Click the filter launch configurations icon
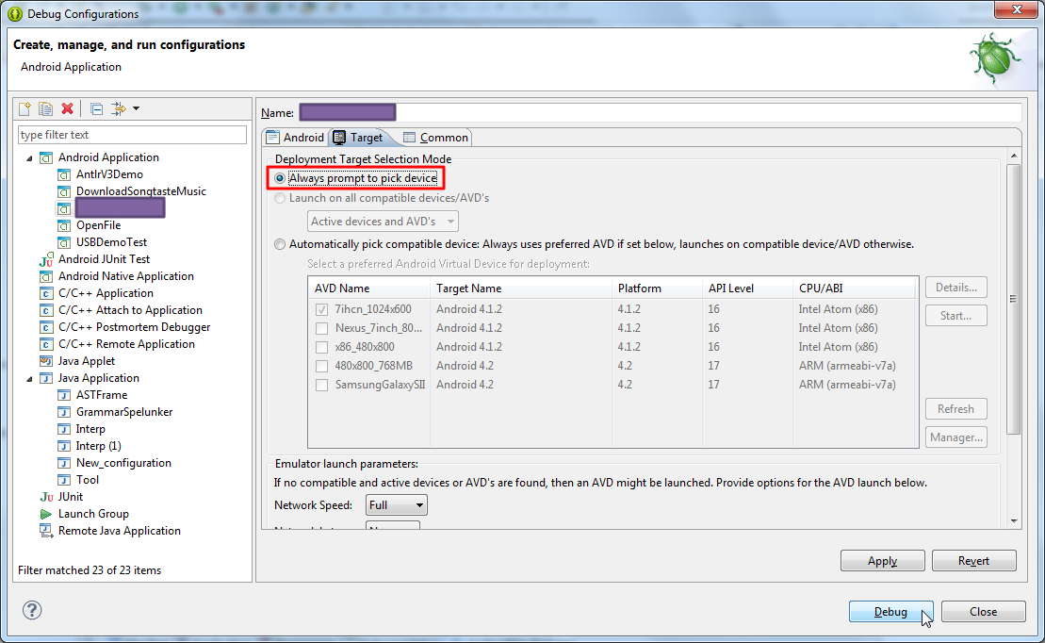 pos(119,108)
